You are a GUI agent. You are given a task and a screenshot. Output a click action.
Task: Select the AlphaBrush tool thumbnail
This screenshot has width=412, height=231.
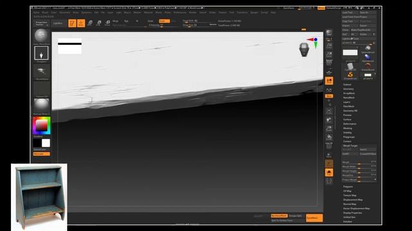pyautogui.click(x=368, y=58)
